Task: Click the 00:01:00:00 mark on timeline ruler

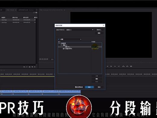Action: (x=33, y=74)
